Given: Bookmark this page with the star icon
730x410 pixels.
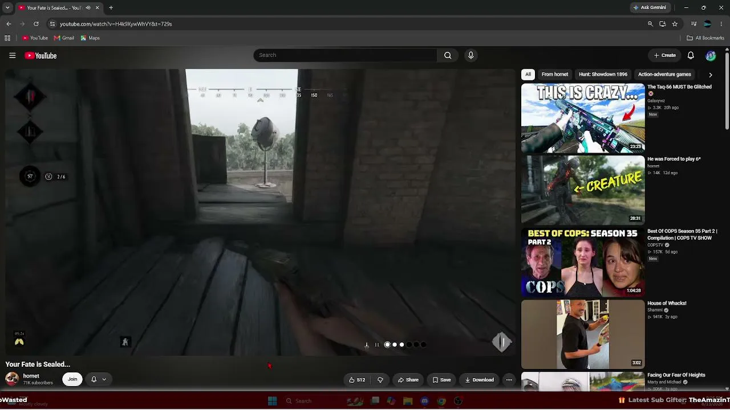Looking at the screenshot, I should tap(675, 24).
